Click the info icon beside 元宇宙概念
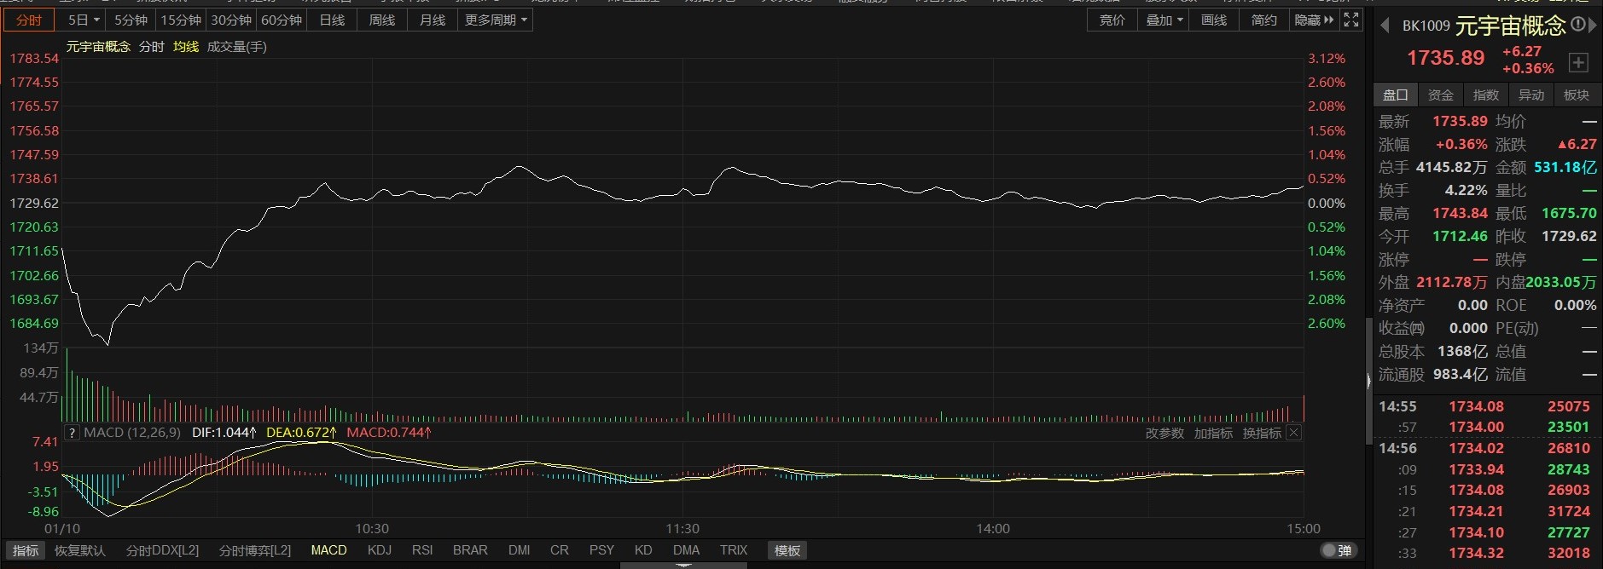Viewport: 1603px width, 569px height. click(x=1577, y=25)
